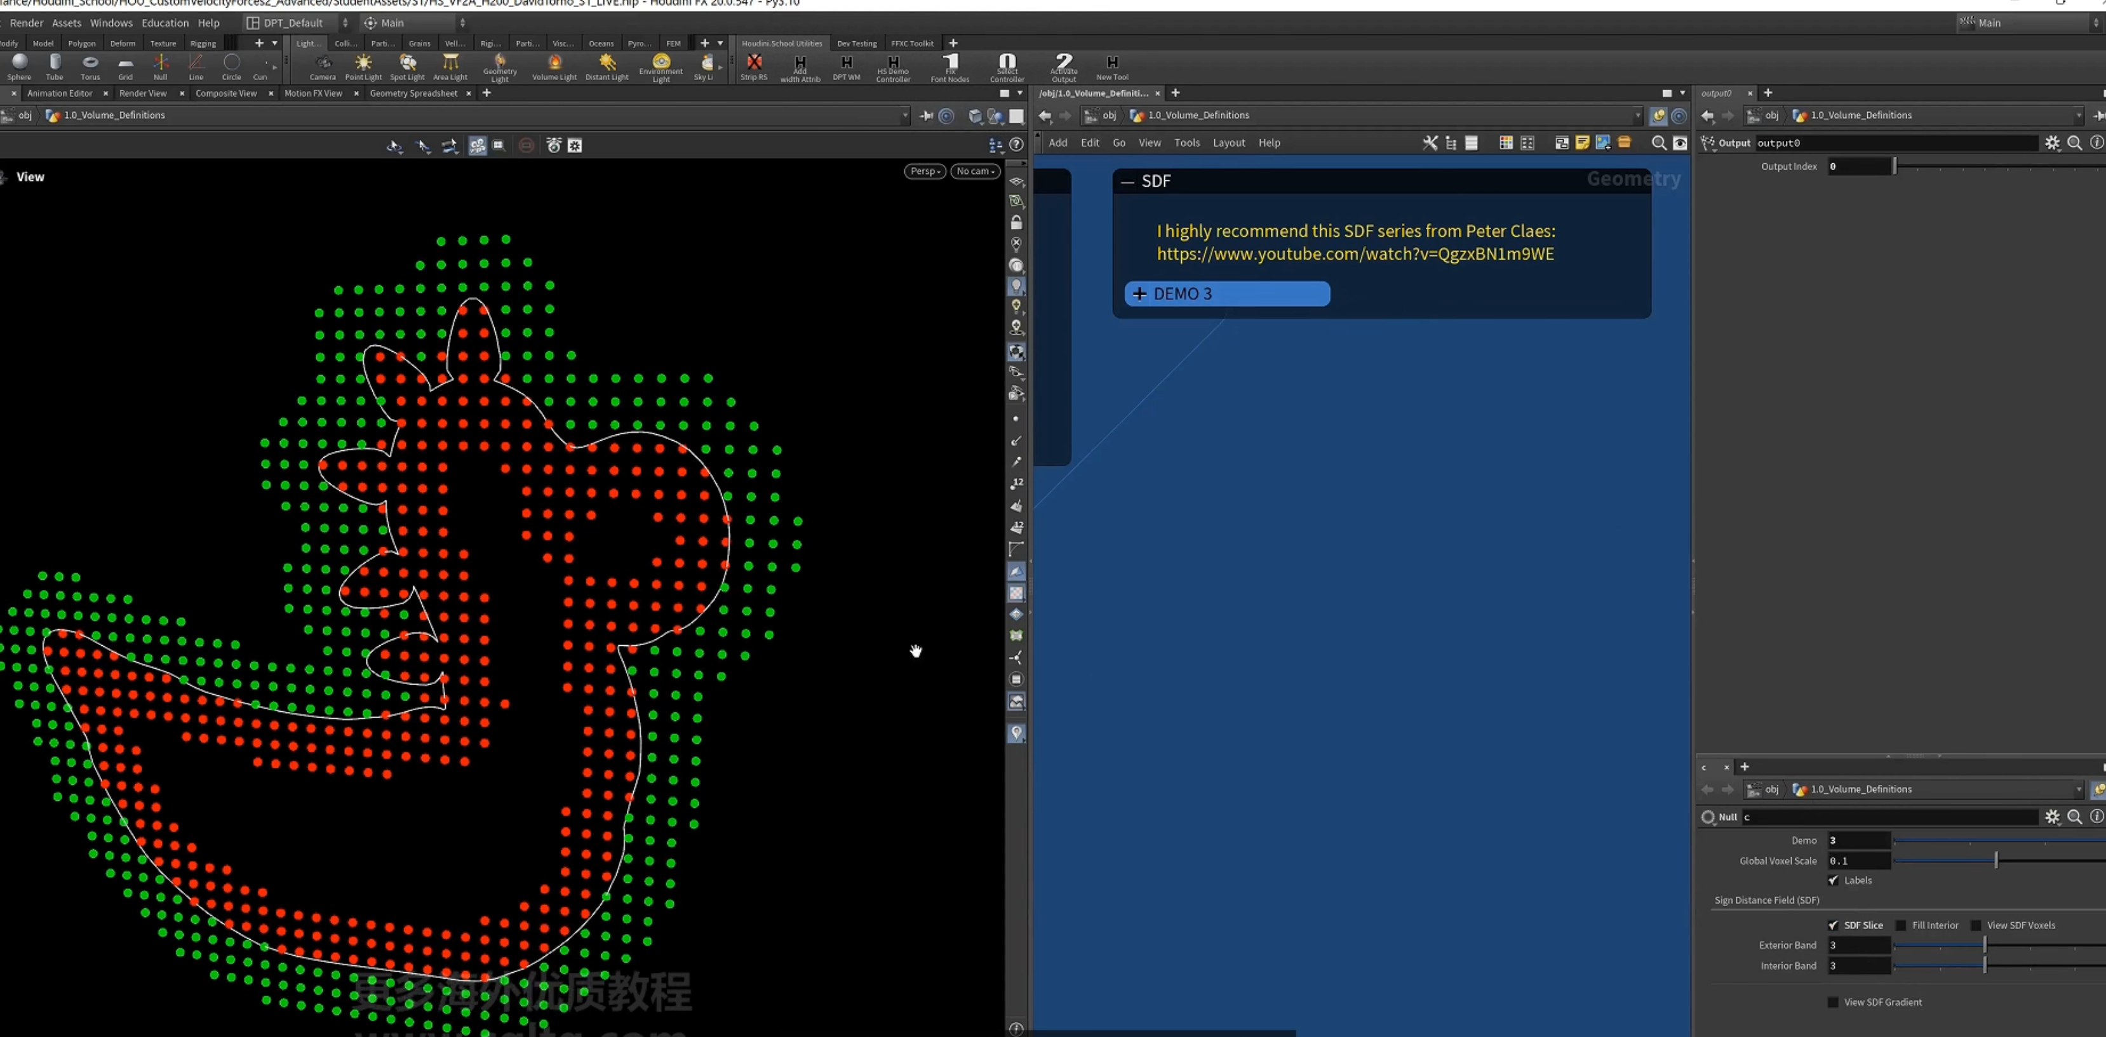Open the Persp viewport dropdown
Screen dimensions: 2106x1037
[x=925, y=171]
